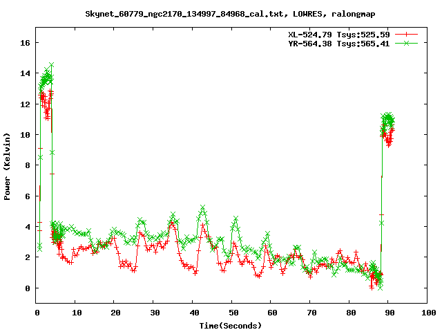The height and width of the screenshot is (332, 442).
Task: Click the green peak marker near 14.5 Kelvin
Action: [51, 65]
